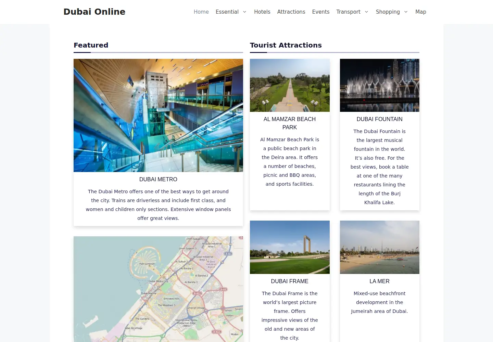Open the Attractions menu item
Image resolution: width=493 pixels, height=342 pixels.
tap(291, 12)
